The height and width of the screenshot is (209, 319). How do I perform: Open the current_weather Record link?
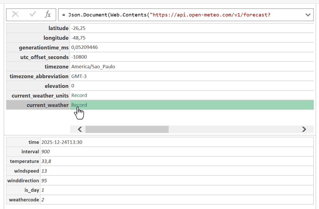[79, 105]
